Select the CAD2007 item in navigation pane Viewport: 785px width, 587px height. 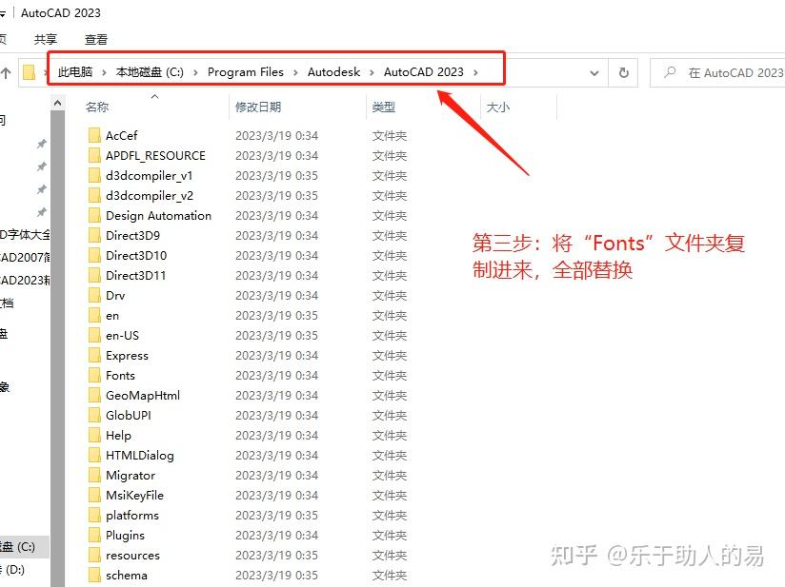click(25, 258)
